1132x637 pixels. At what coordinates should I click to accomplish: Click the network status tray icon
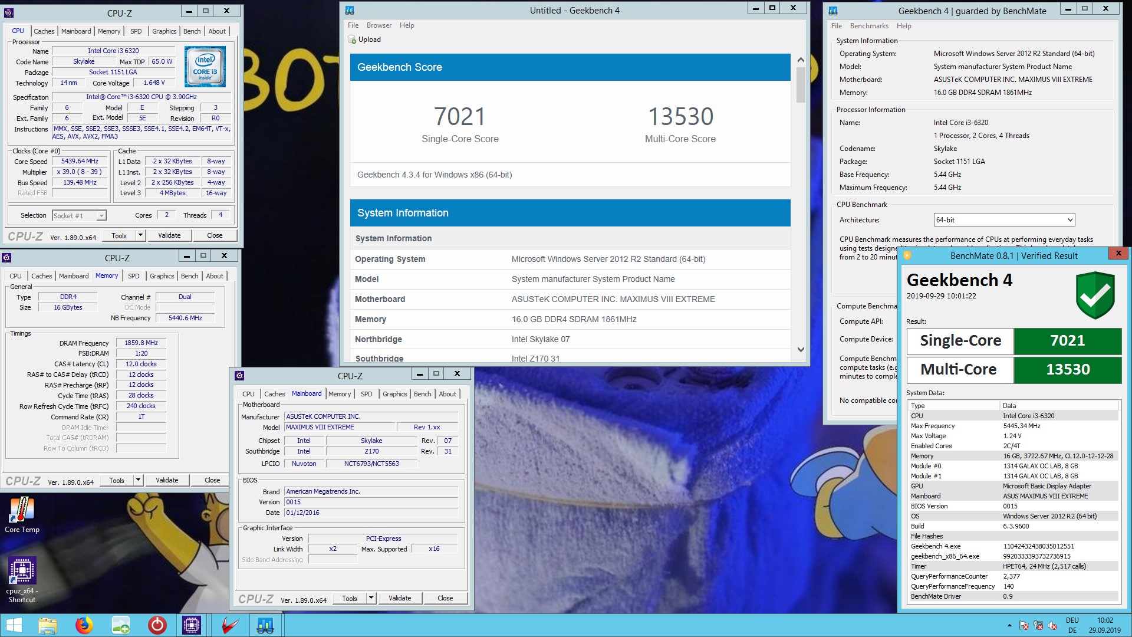[1038, 626]
